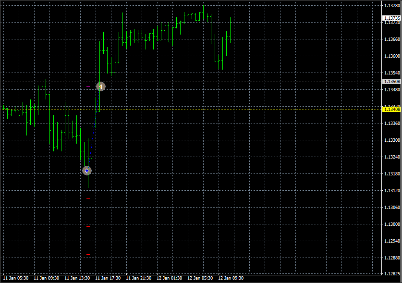Click the 1.12825 price axis value
402x283 pixels.
(392, 273)
